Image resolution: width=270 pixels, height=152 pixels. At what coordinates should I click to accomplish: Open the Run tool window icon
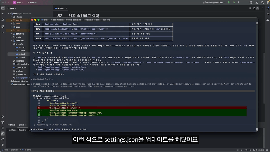point(3,117)
